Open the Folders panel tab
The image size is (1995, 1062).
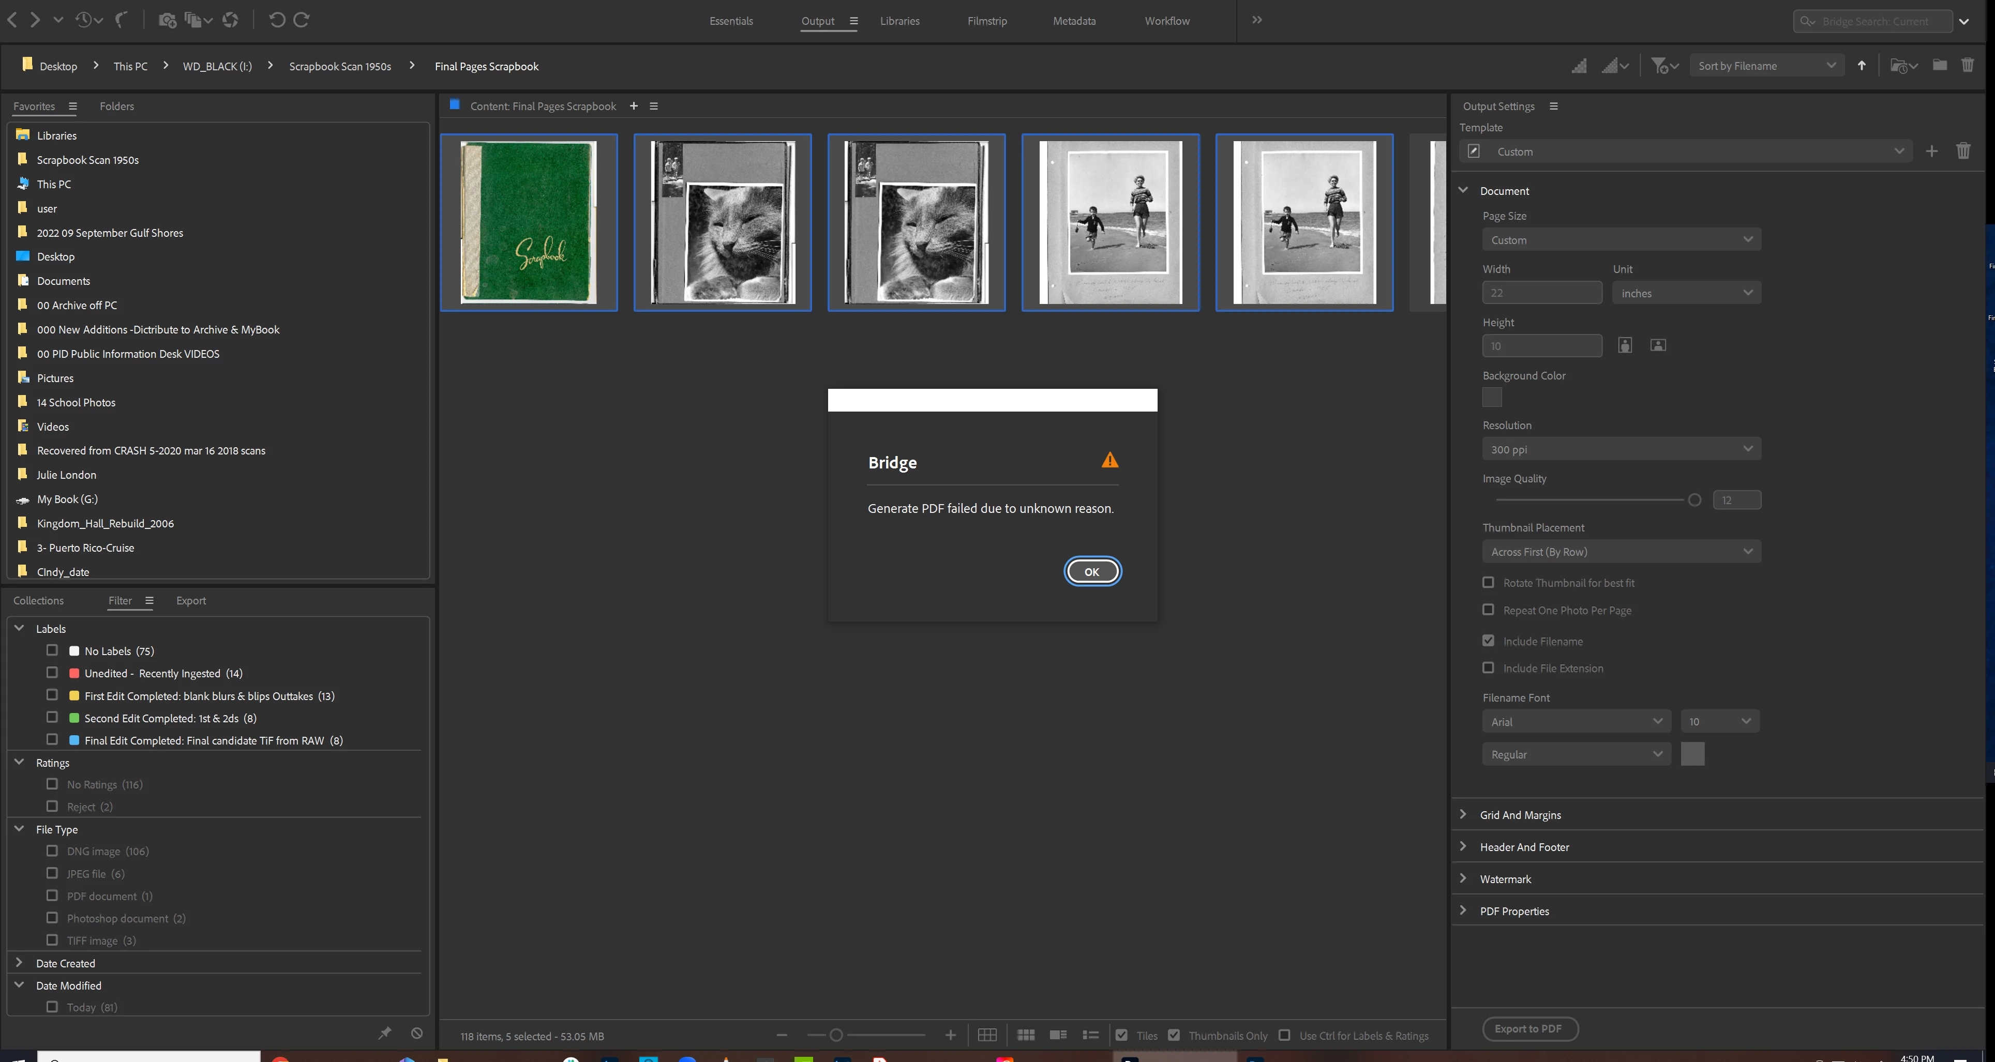tap(117, 106)
